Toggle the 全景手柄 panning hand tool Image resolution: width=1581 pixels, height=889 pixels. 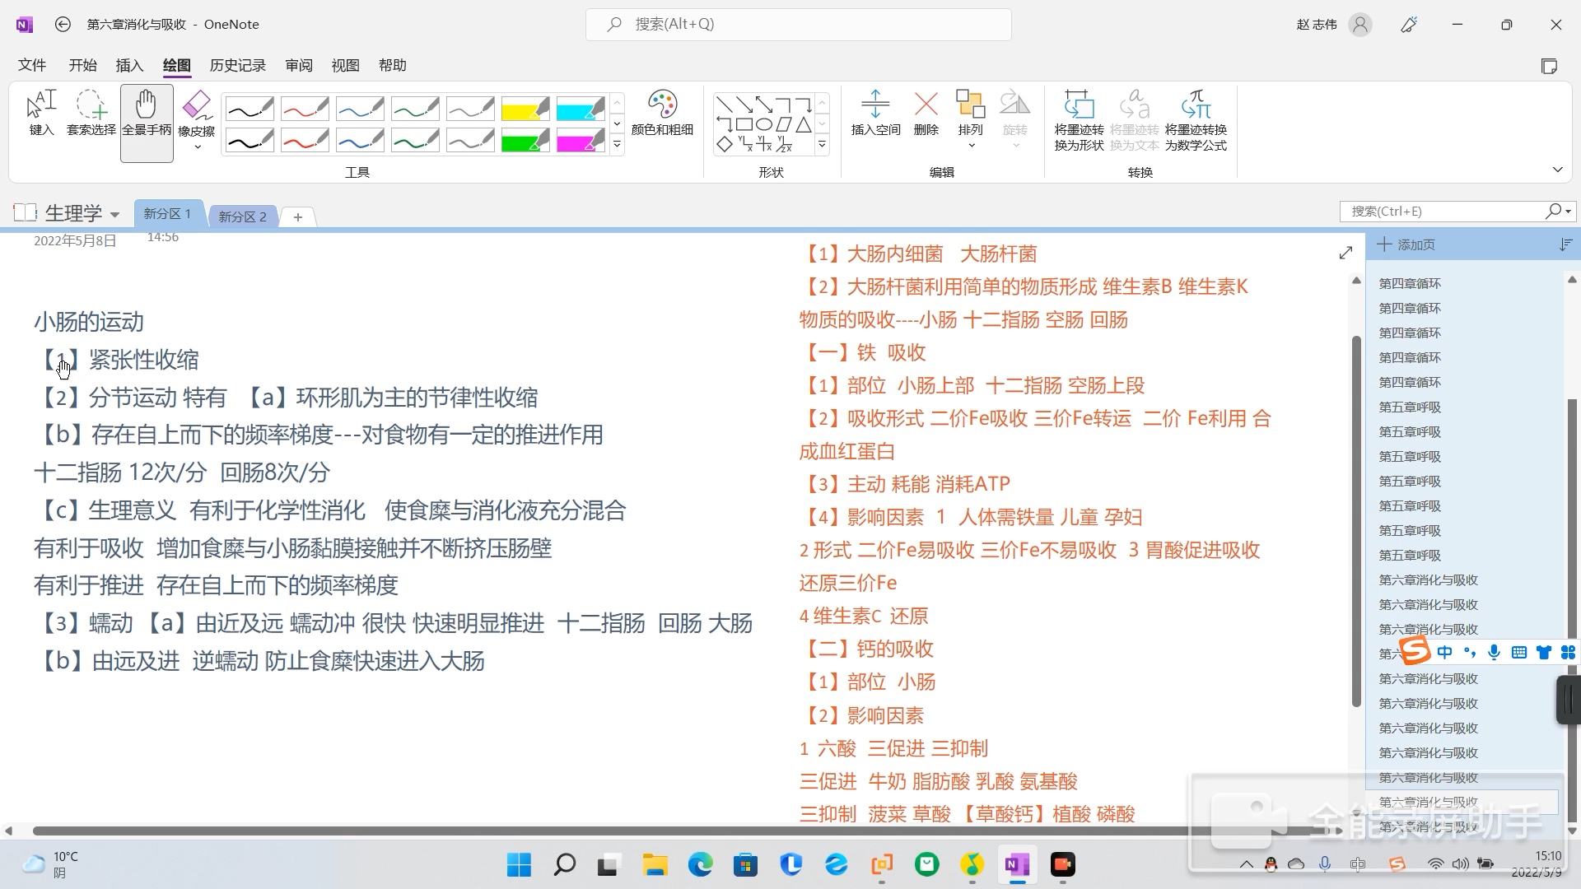(x=147, y=123)
